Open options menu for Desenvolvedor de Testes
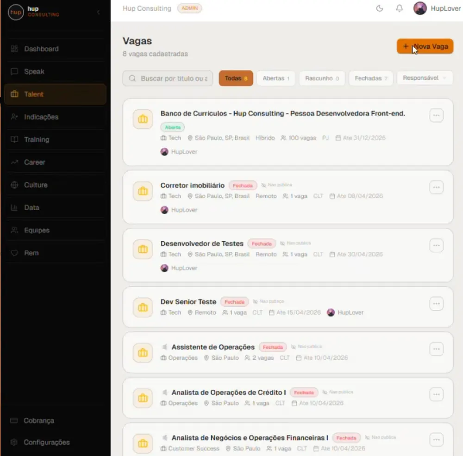This screenshot has height=456, width=463. click(x=437, y=246)
